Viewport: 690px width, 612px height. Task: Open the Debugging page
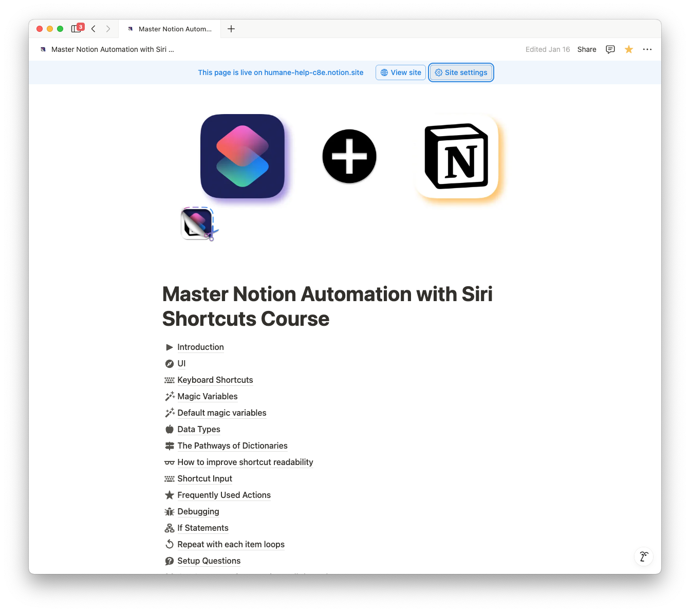click(198, 512)
